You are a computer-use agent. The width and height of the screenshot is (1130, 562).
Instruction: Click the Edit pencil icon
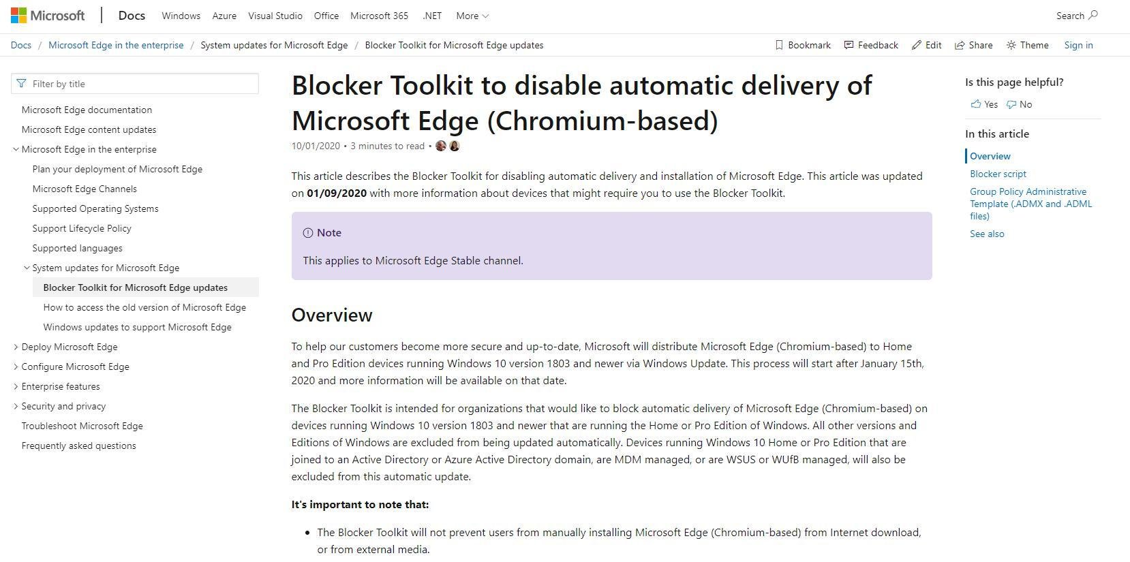[x=917, y=45]
